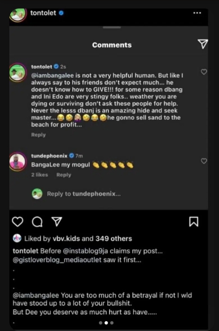Type in the Reply to tundephoenix field
The height and width of the screenshot is (331, 219).
[83, 194]
